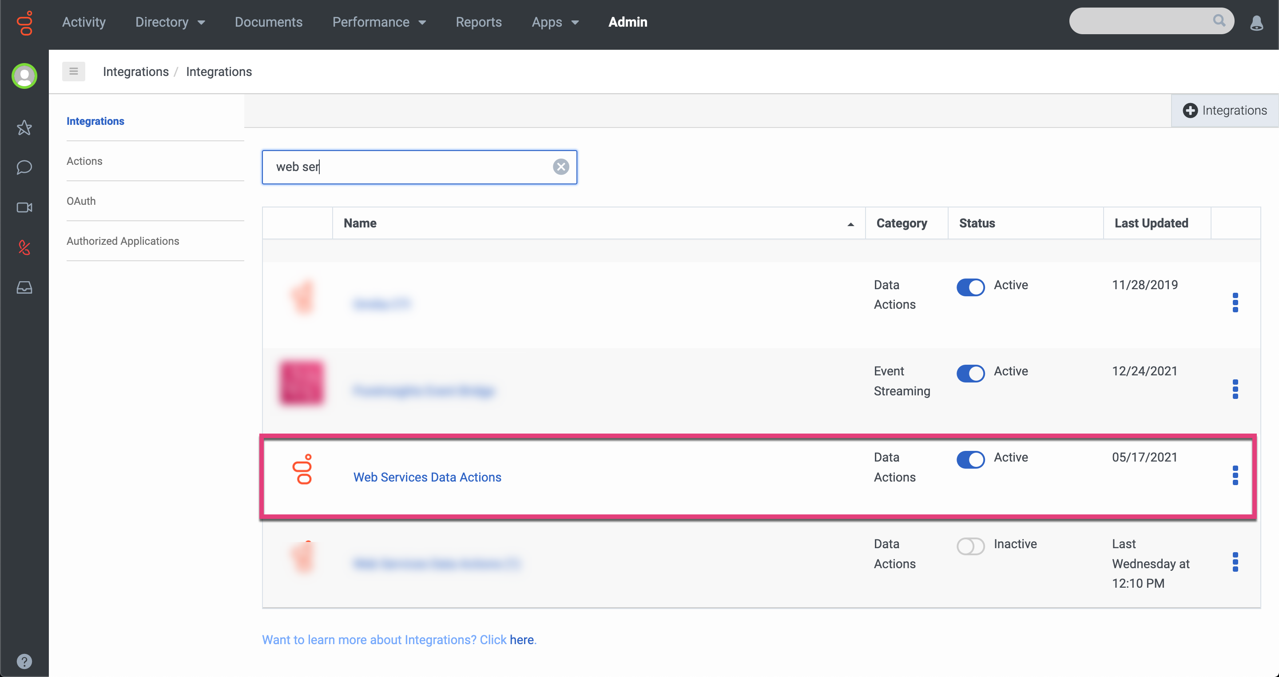The image size is (1279, 677).
Task: Open the favorites star icon in sidebar
Action: point(24,127)
